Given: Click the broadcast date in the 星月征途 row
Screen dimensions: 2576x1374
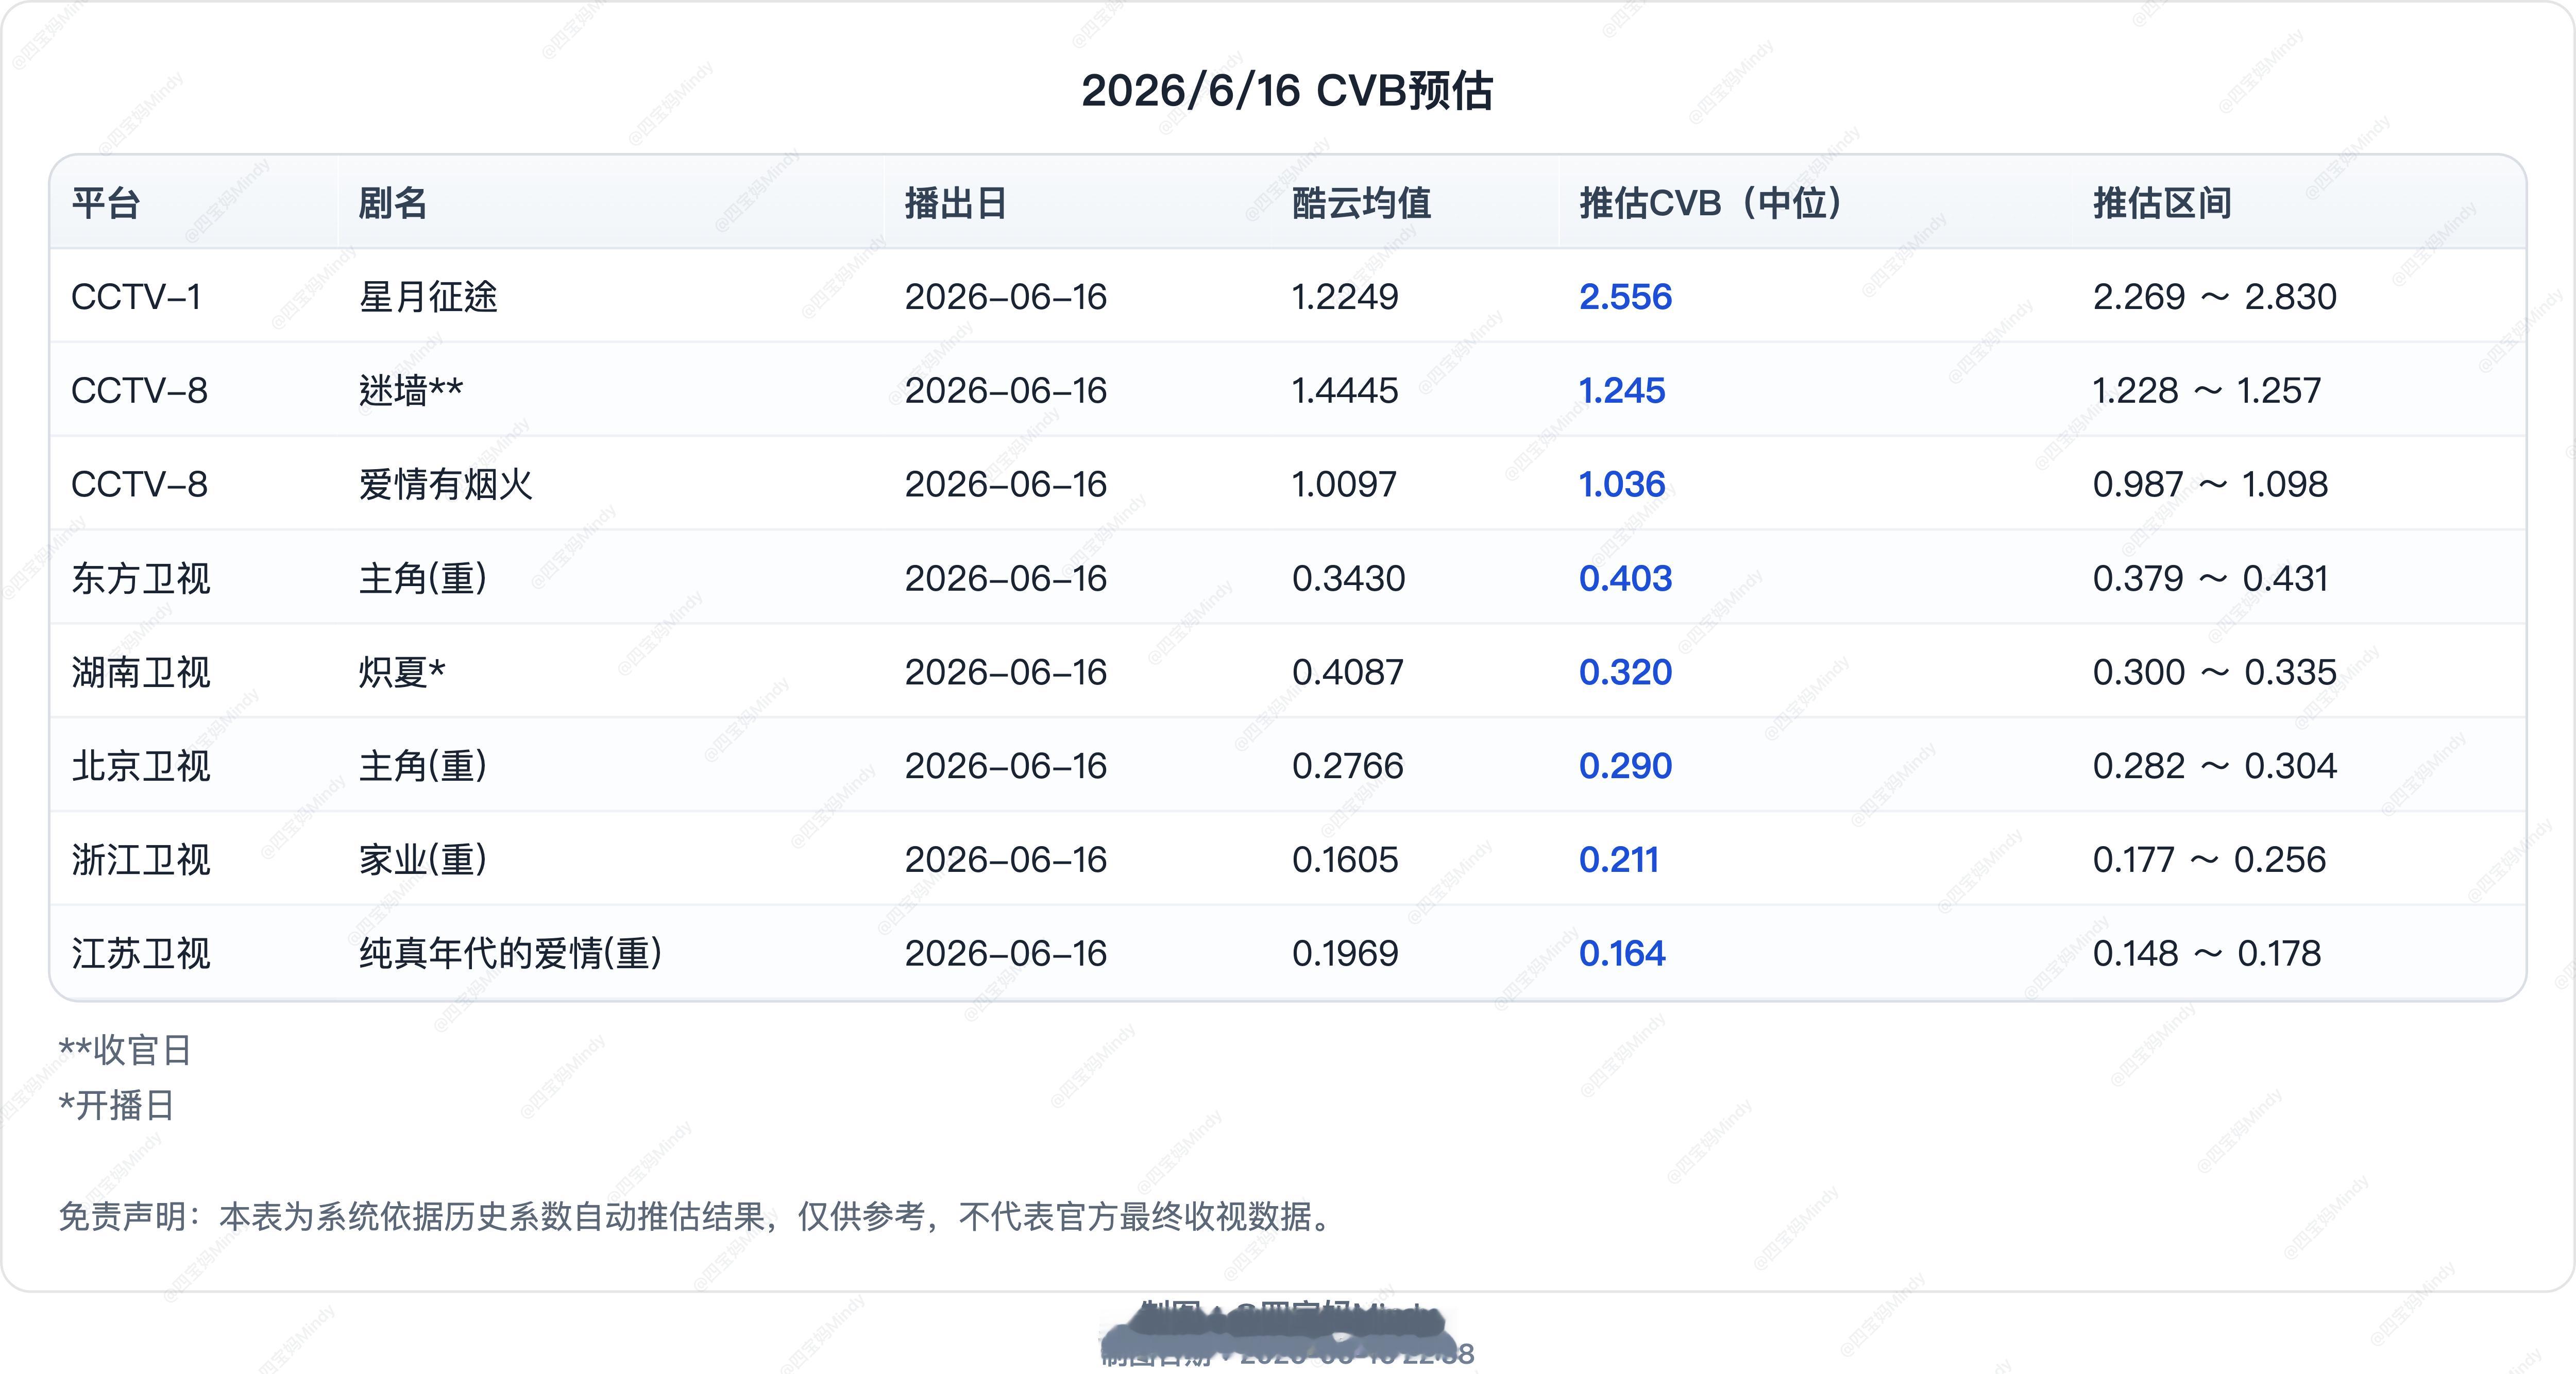Looking at the screenshot, I should click(1006, 297).
